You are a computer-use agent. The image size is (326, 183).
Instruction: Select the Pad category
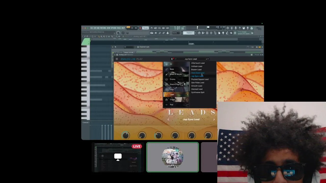click(x=176, y=105)
